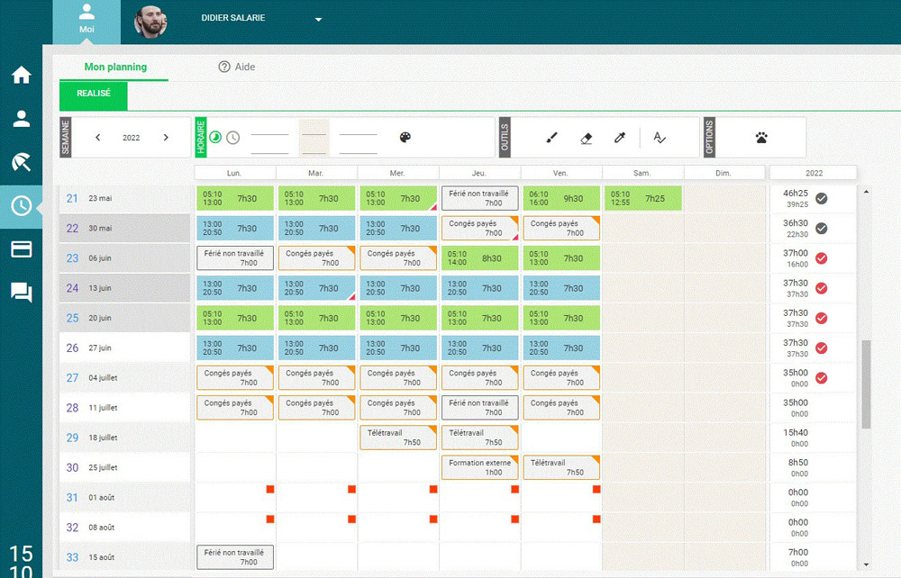Click the Sam. column header
Screen dimensions: 901x578
click(x=642, y=173)
